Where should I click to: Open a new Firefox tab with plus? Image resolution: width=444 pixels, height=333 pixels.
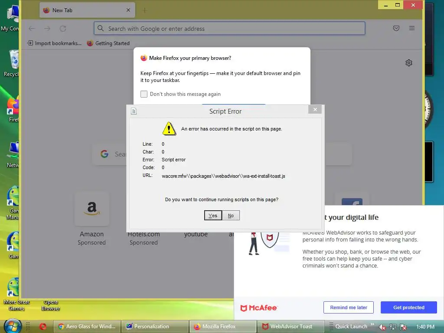145,10
